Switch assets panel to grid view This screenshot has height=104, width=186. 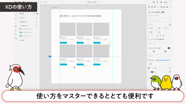37,14
